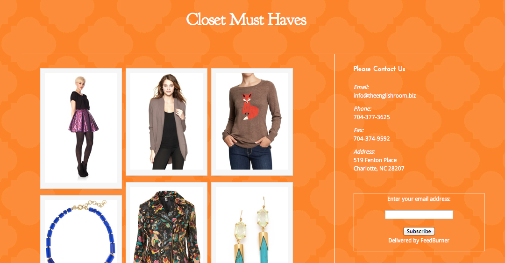Click the italic Phone: label
Image resolution: width=505 pixels, height=263 pixels.
tap(363, 109)
